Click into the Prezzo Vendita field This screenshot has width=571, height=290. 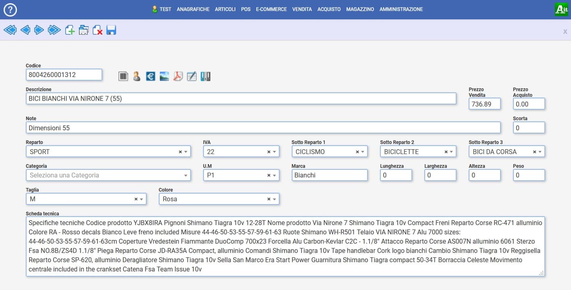pos(484,104)
